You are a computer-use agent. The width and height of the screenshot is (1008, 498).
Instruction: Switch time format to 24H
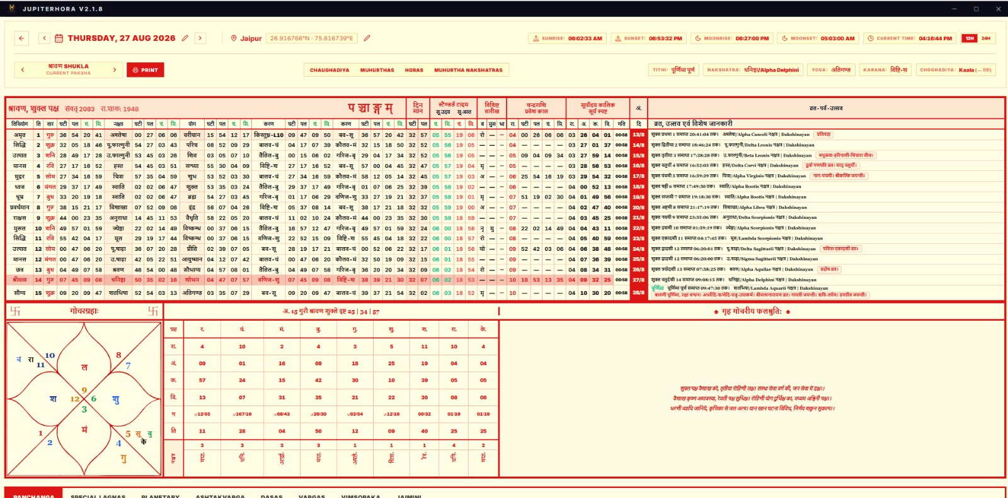click(986, 38)
